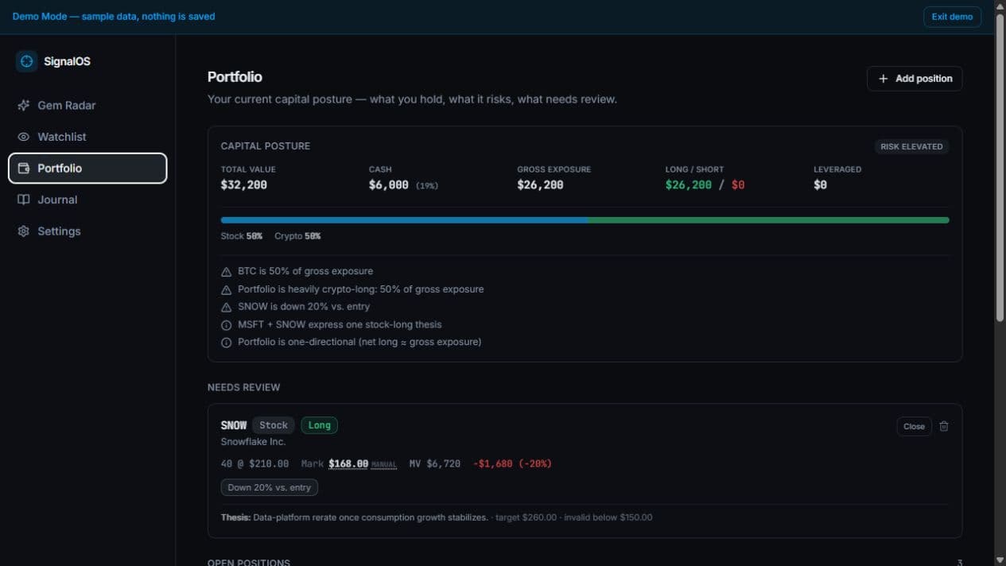Image resolution: width=1006 pixels, height=566 pixels.
Task: Click SignalOS brand name
Action: pos(67,61)
